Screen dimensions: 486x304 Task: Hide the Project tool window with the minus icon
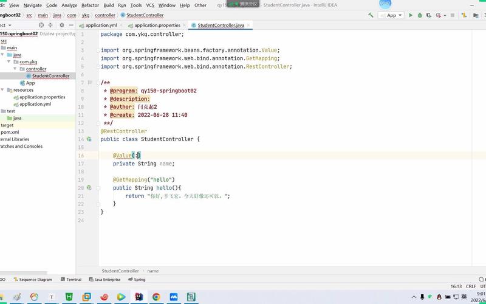click(70, 25)
